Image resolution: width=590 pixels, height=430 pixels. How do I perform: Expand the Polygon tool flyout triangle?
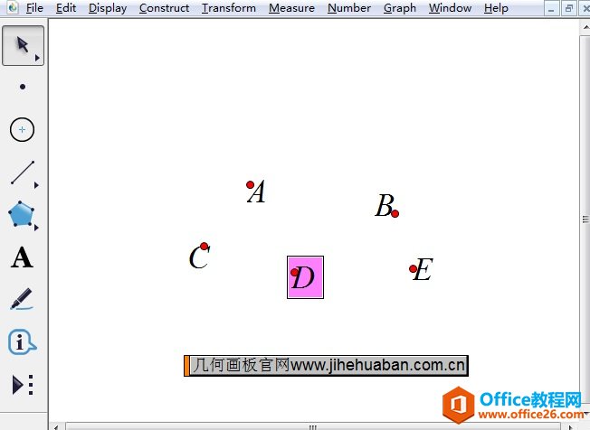point(36,228)
